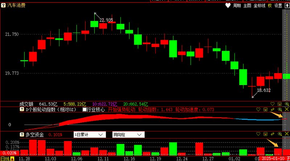Click the search icon left of 汽车消费
Viewport: 290px width, 161px height.
click(x=4, y=5)
